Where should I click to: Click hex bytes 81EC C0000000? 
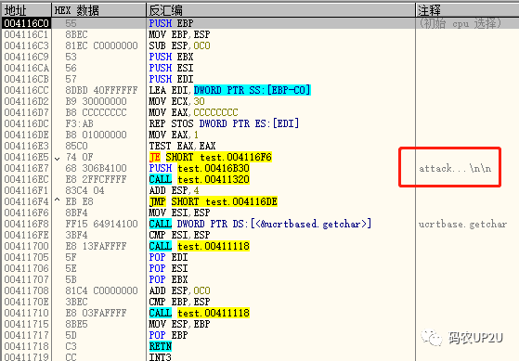[x=101, y=45]
